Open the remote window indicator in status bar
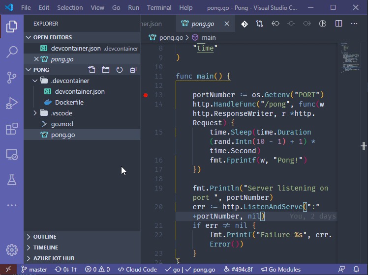Viewport: 368px width, 275px height. coord(8,270)
